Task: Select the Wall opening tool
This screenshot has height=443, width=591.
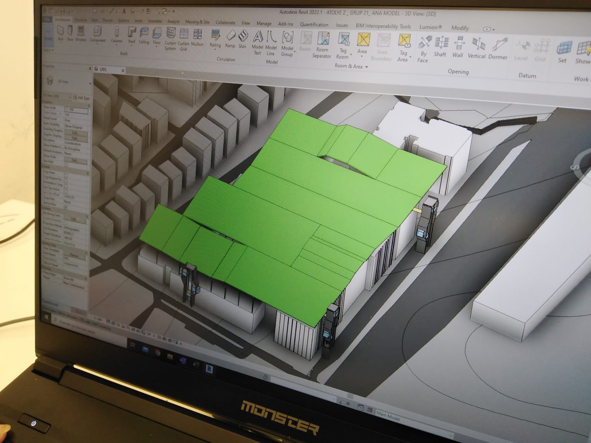Action: click(458, 47)
